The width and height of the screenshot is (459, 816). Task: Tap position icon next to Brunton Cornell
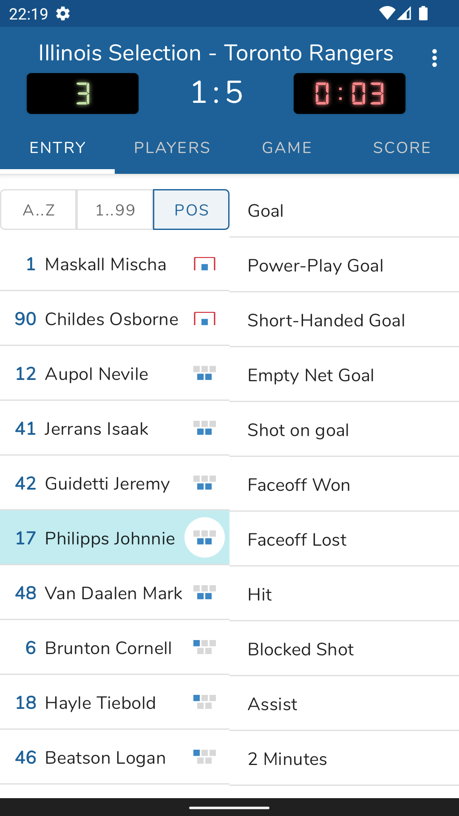point(204,647)
